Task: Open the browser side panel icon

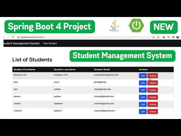Action: pos(173,37)
